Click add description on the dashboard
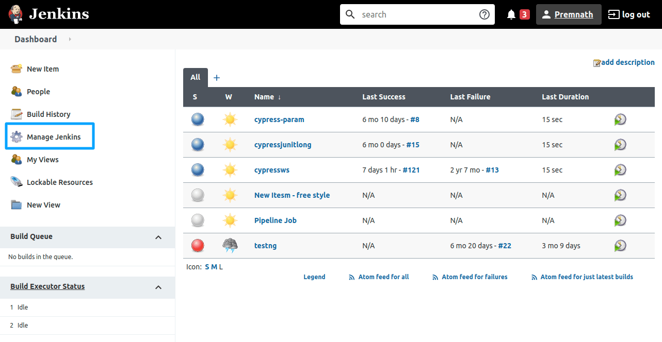Image resolution: width=662 pixels, height=342 pixels. (x=627, y=62)
